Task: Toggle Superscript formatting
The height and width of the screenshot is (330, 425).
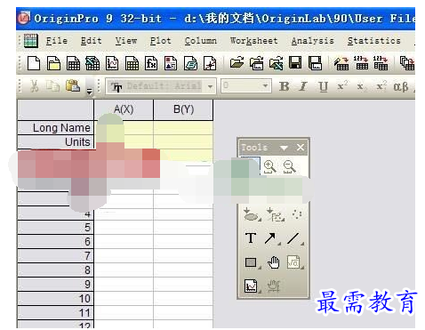Action: [342, 86]
